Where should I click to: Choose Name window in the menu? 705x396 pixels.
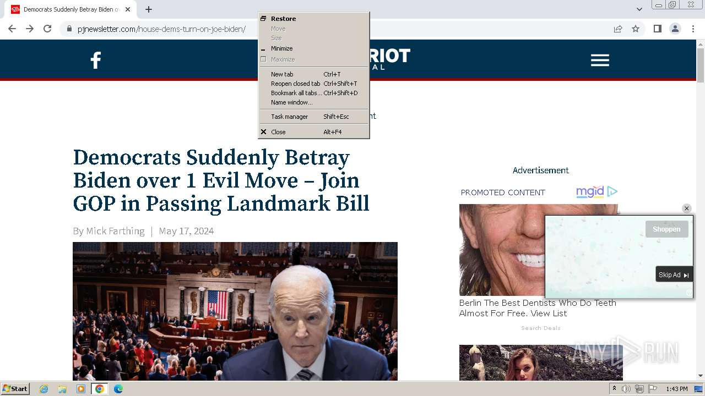pyautogui.click(x=314, y=102)
